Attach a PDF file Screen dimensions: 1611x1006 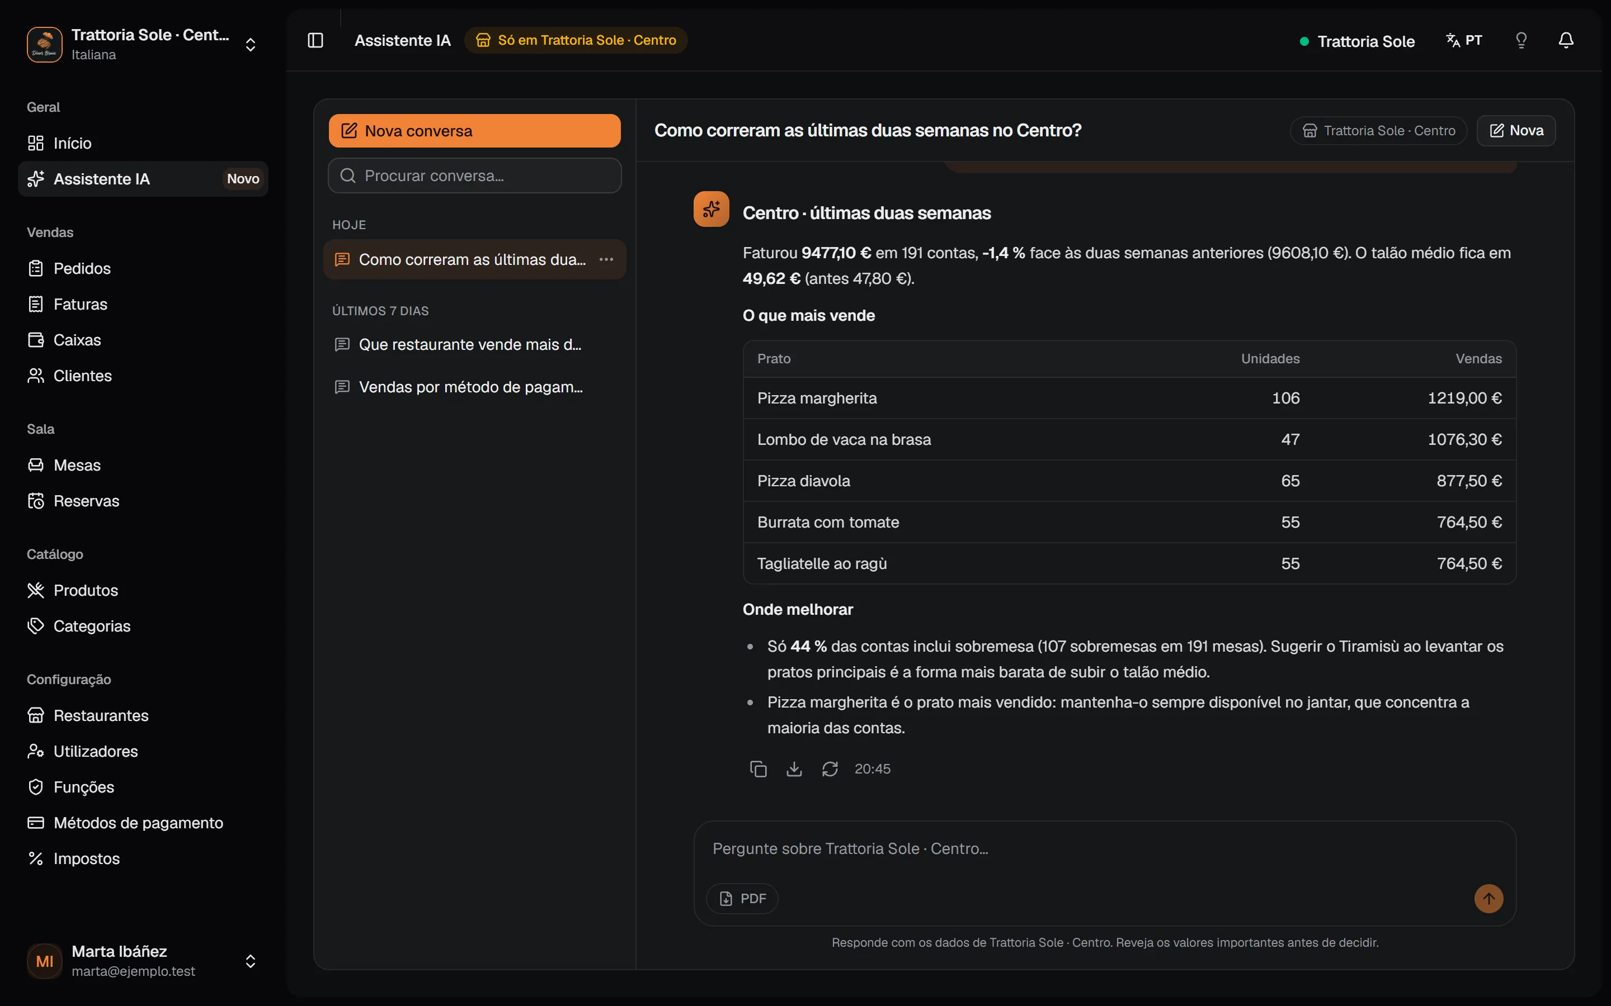tap(742, 898)
